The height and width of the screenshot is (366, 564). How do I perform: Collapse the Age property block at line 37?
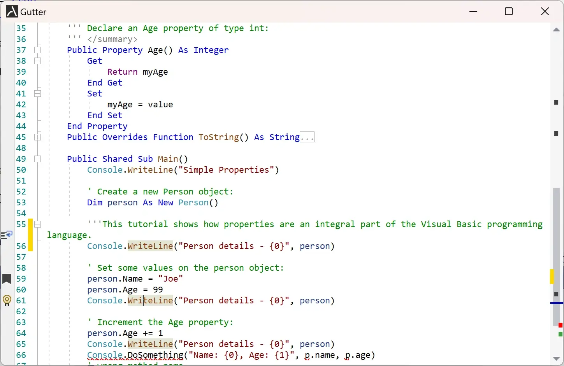[38, 50]
